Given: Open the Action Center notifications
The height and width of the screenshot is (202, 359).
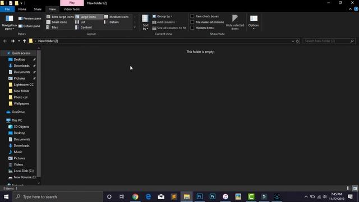Looking at the screenshot, I should pos(350,197).
